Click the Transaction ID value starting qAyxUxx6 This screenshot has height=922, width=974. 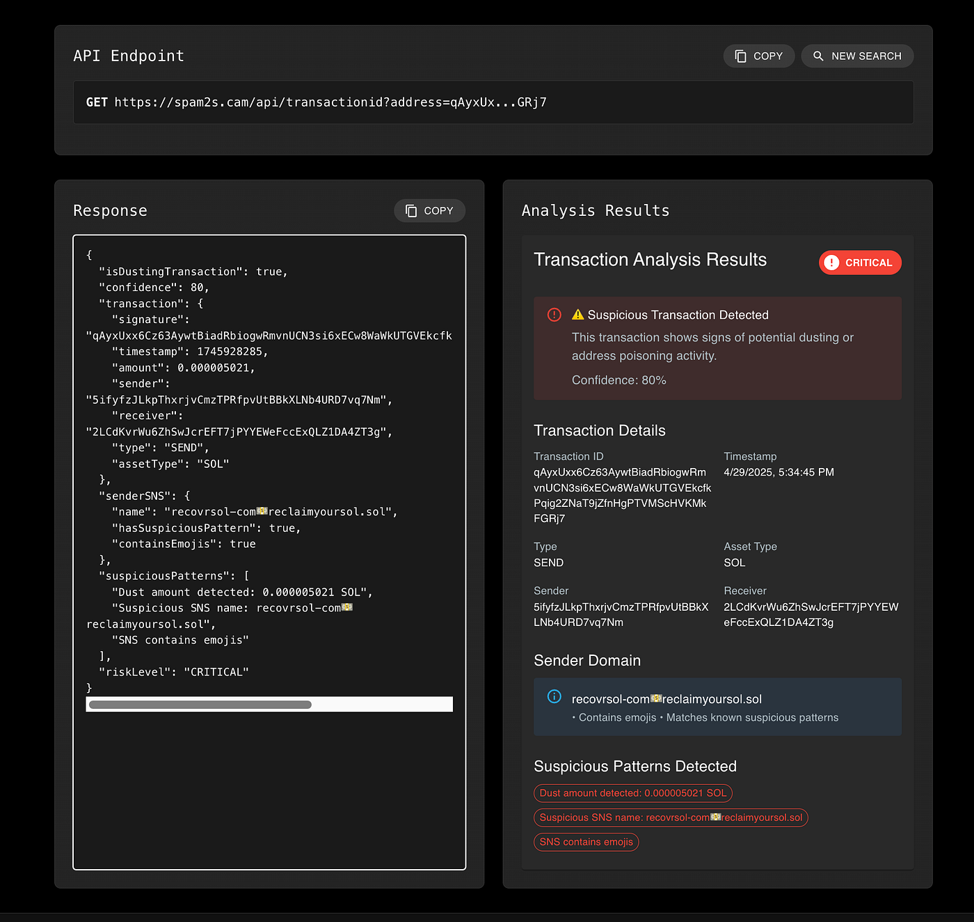point(623,495)
